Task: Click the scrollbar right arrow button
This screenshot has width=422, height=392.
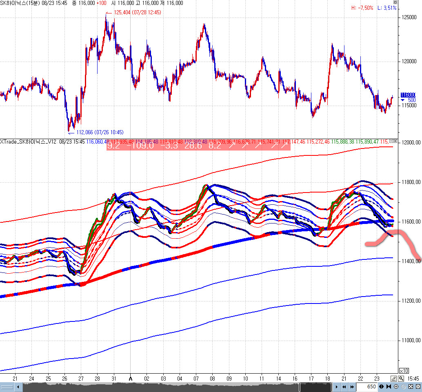Action: click(337, 387)
